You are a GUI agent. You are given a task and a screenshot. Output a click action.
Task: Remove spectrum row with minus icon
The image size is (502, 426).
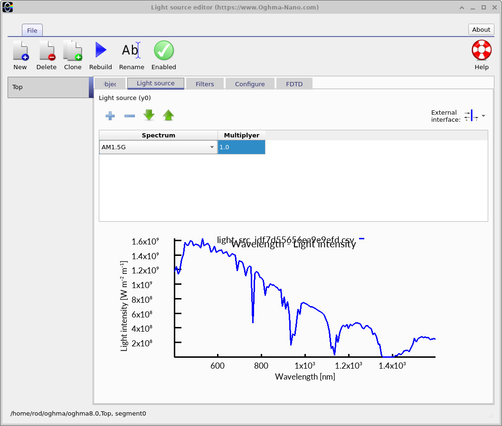point(129,116)
